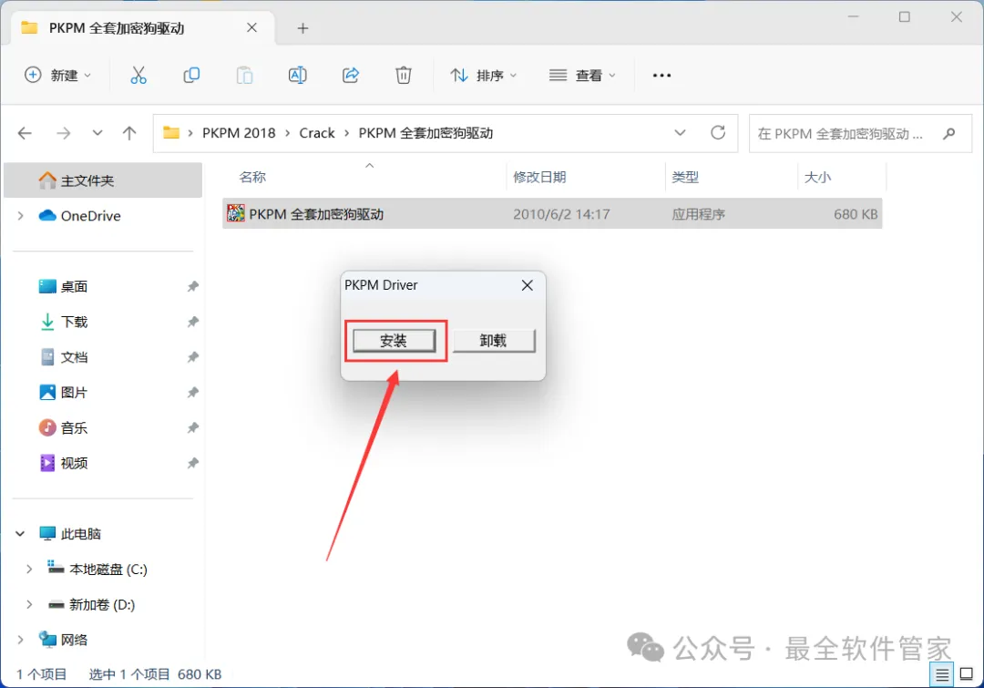Click PKPM 全套加密狗驱动 breadcrumb segment
The width and height of the screenshot is (984, 688).
pos(425,133)
